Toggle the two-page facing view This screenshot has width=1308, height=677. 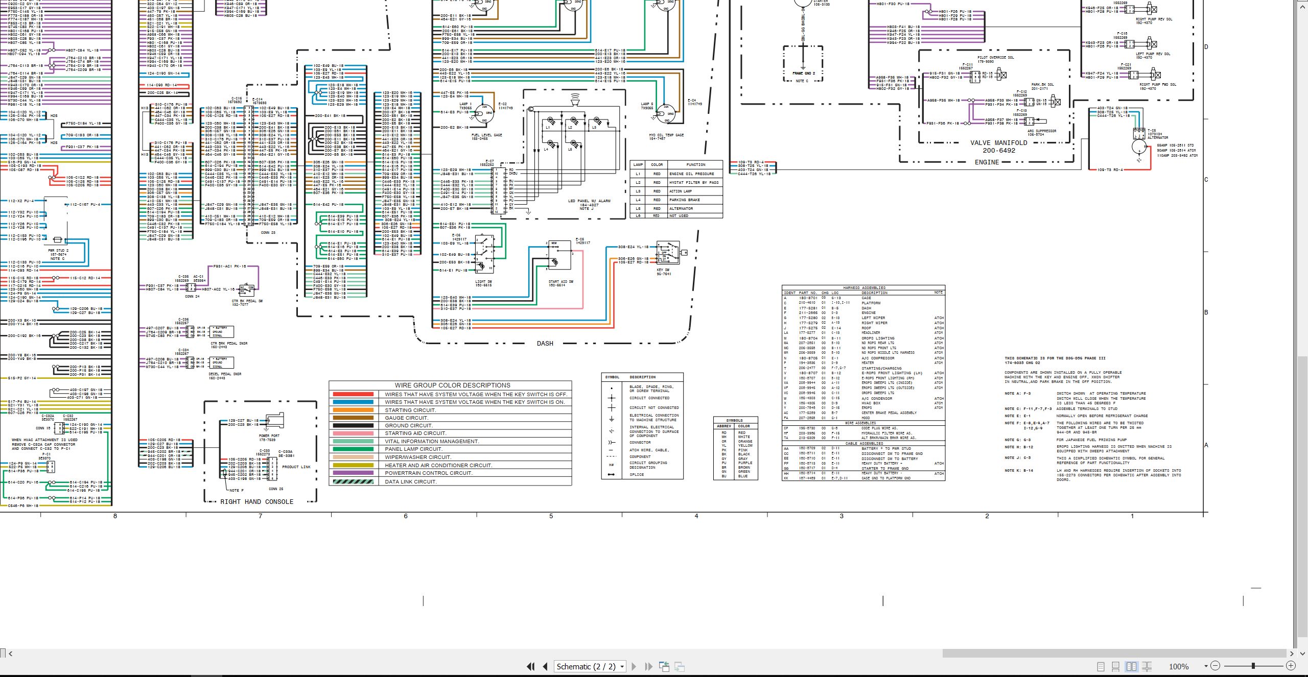pos(1131,666)
